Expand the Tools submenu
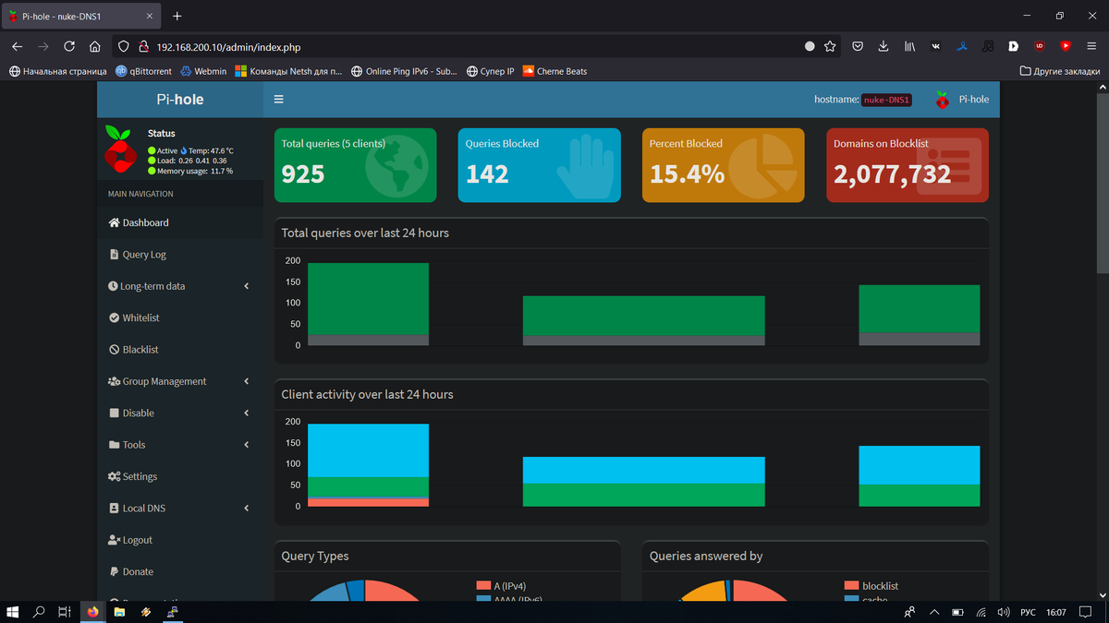Screen dimensions: 1109x623 (x=180, y=445)
